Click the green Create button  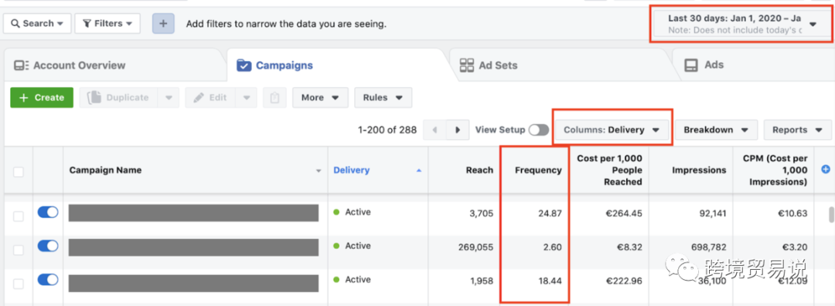click(42, 98)
